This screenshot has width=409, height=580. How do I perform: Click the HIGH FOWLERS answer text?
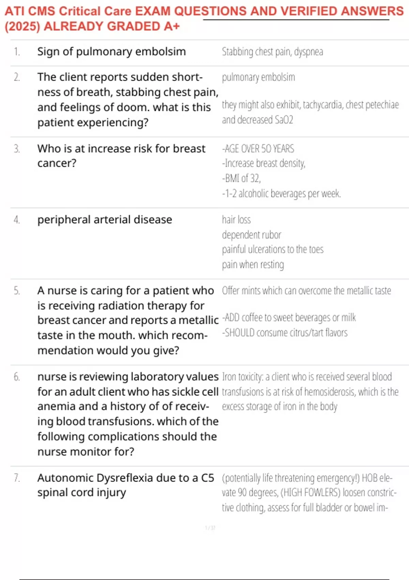[309, 493]
